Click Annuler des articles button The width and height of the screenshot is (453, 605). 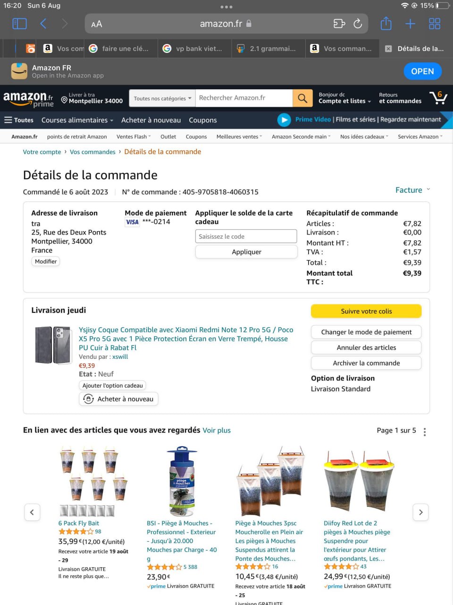click(x=366, y=347)
